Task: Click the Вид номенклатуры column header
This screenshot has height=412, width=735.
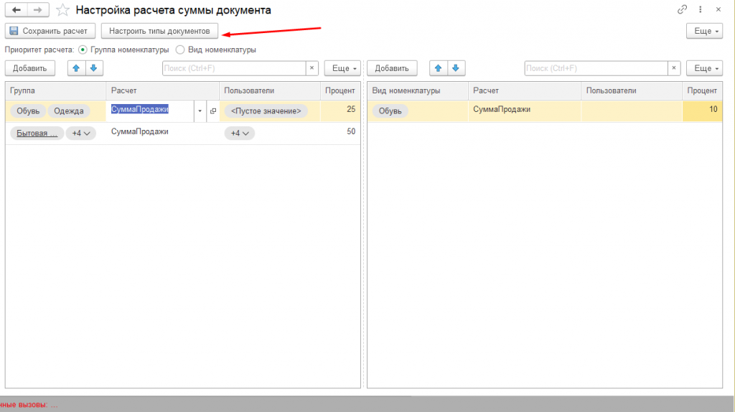Action: click(x=418, y=90)
